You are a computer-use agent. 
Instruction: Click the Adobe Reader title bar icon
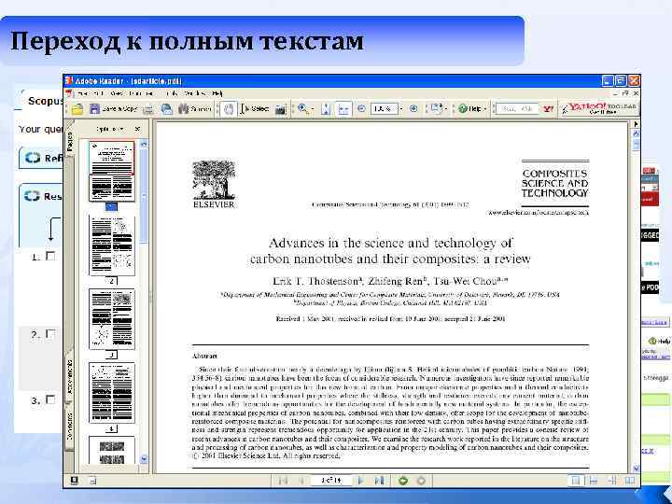68,80
